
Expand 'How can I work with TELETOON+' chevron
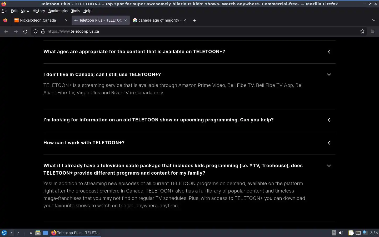pyautogui.click(x=329, y=143)
